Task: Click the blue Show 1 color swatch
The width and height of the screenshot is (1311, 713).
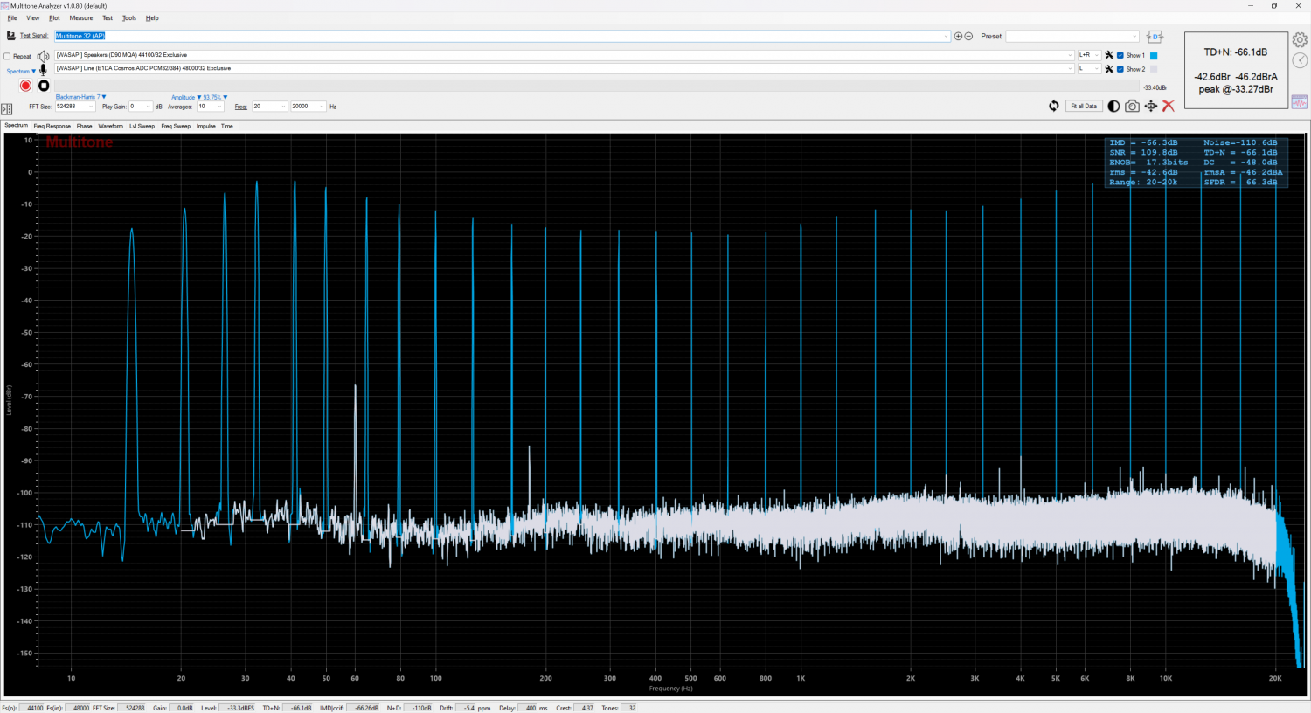Action: click(x=1154, y=55)
